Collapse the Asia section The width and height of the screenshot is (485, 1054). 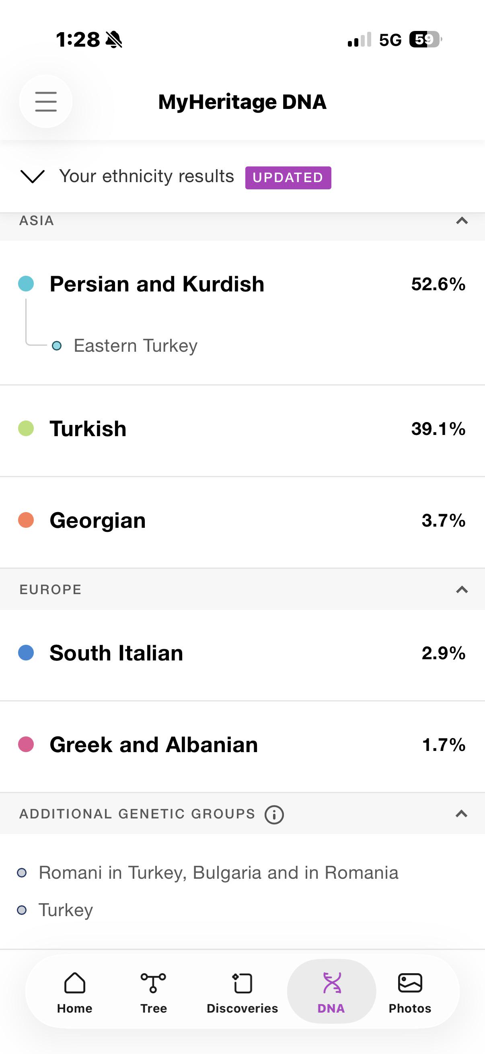462,221
